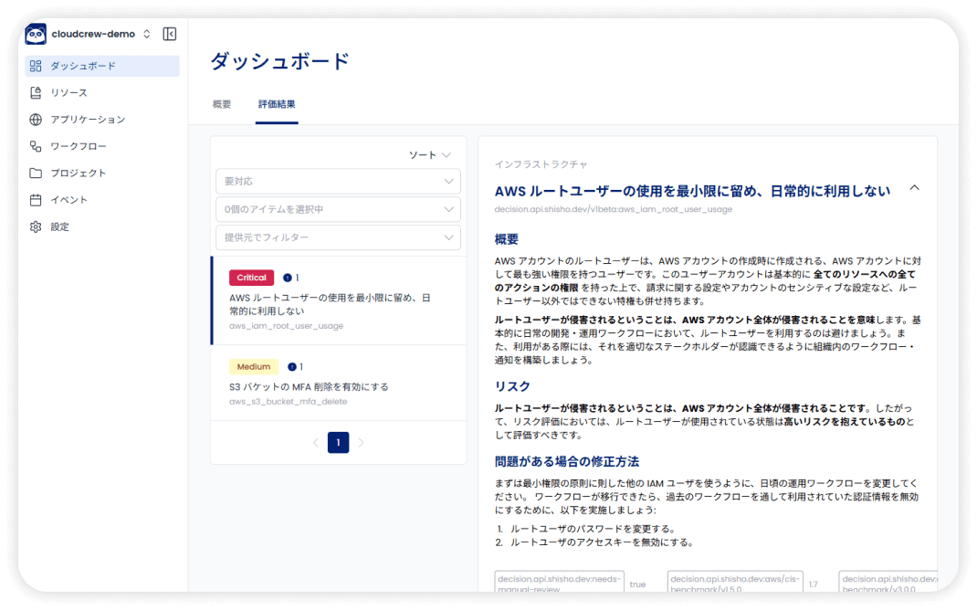Click the info icon beside the Medium badge
This screenshot has width=977, height=610.
pos(291,367)
